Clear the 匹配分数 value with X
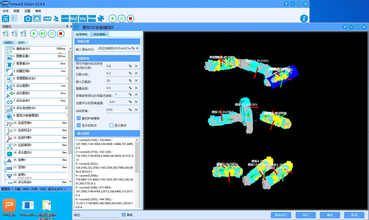This screenshot has width=369, height=220. [x=136, y=73]
